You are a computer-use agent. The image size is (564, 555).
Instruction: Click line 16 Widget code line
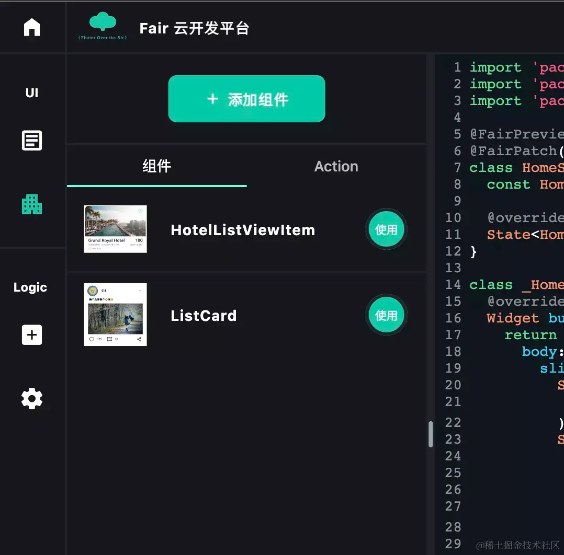point(525,318)
